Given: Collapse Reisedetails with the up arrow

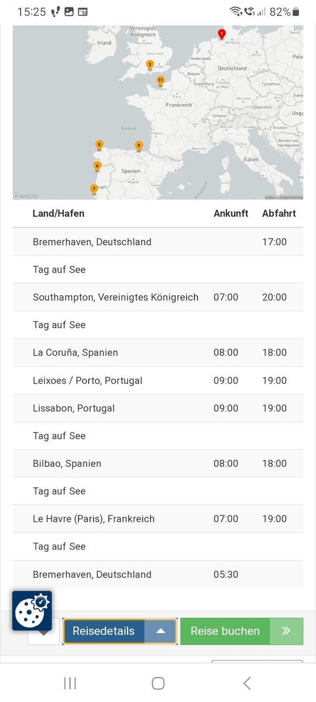Looking at the screenshot, I should coord(161,631).
